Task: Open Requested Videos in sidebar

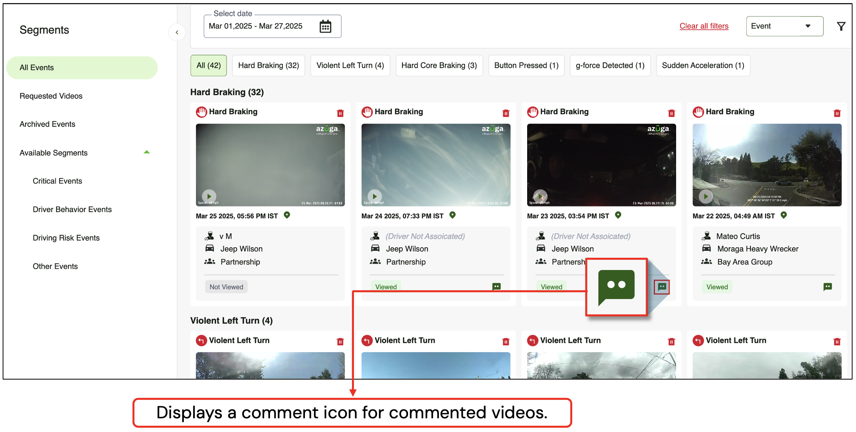Action: click(x=51, y=96)
